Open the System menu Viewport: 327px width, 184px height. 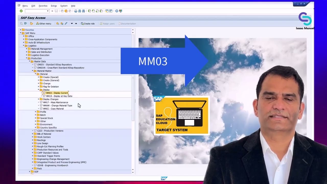pyautogui.click(x=64, y=6)
